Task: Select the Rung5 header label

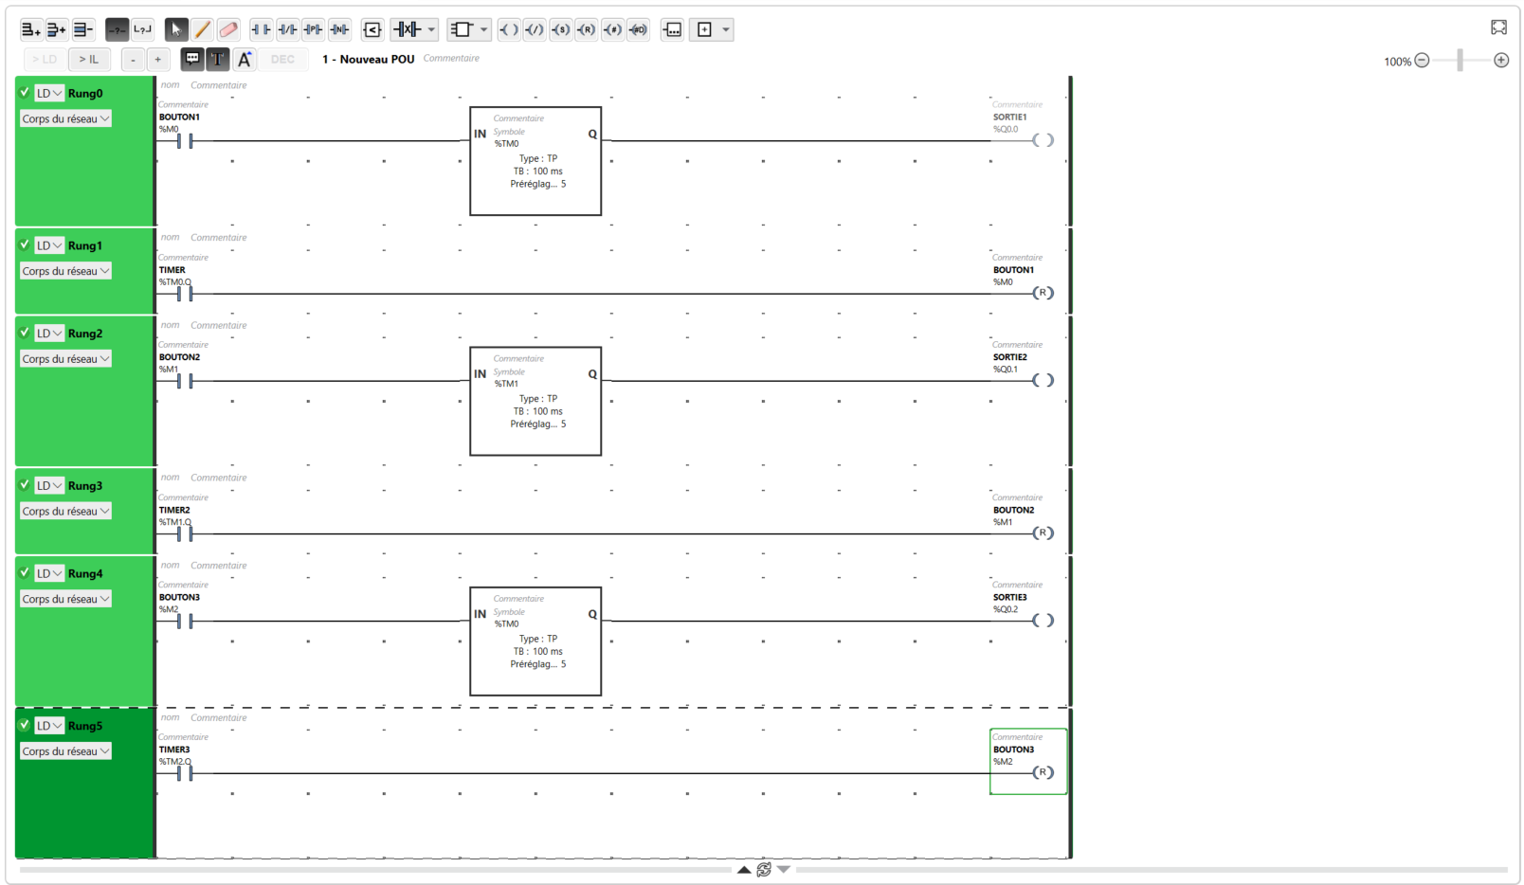Action: point(85,726)
